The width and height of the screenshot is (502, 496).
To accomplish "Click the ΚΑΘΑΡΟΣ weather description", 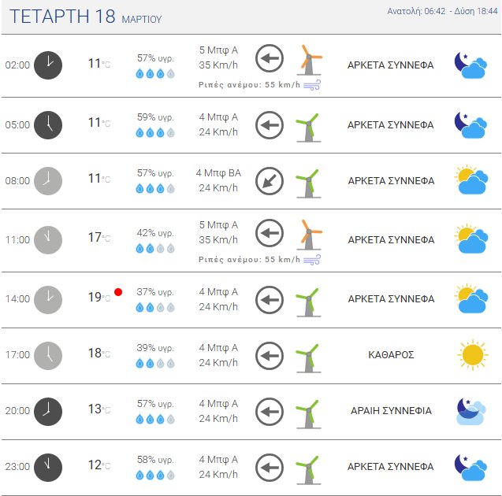I will [391, 355].
